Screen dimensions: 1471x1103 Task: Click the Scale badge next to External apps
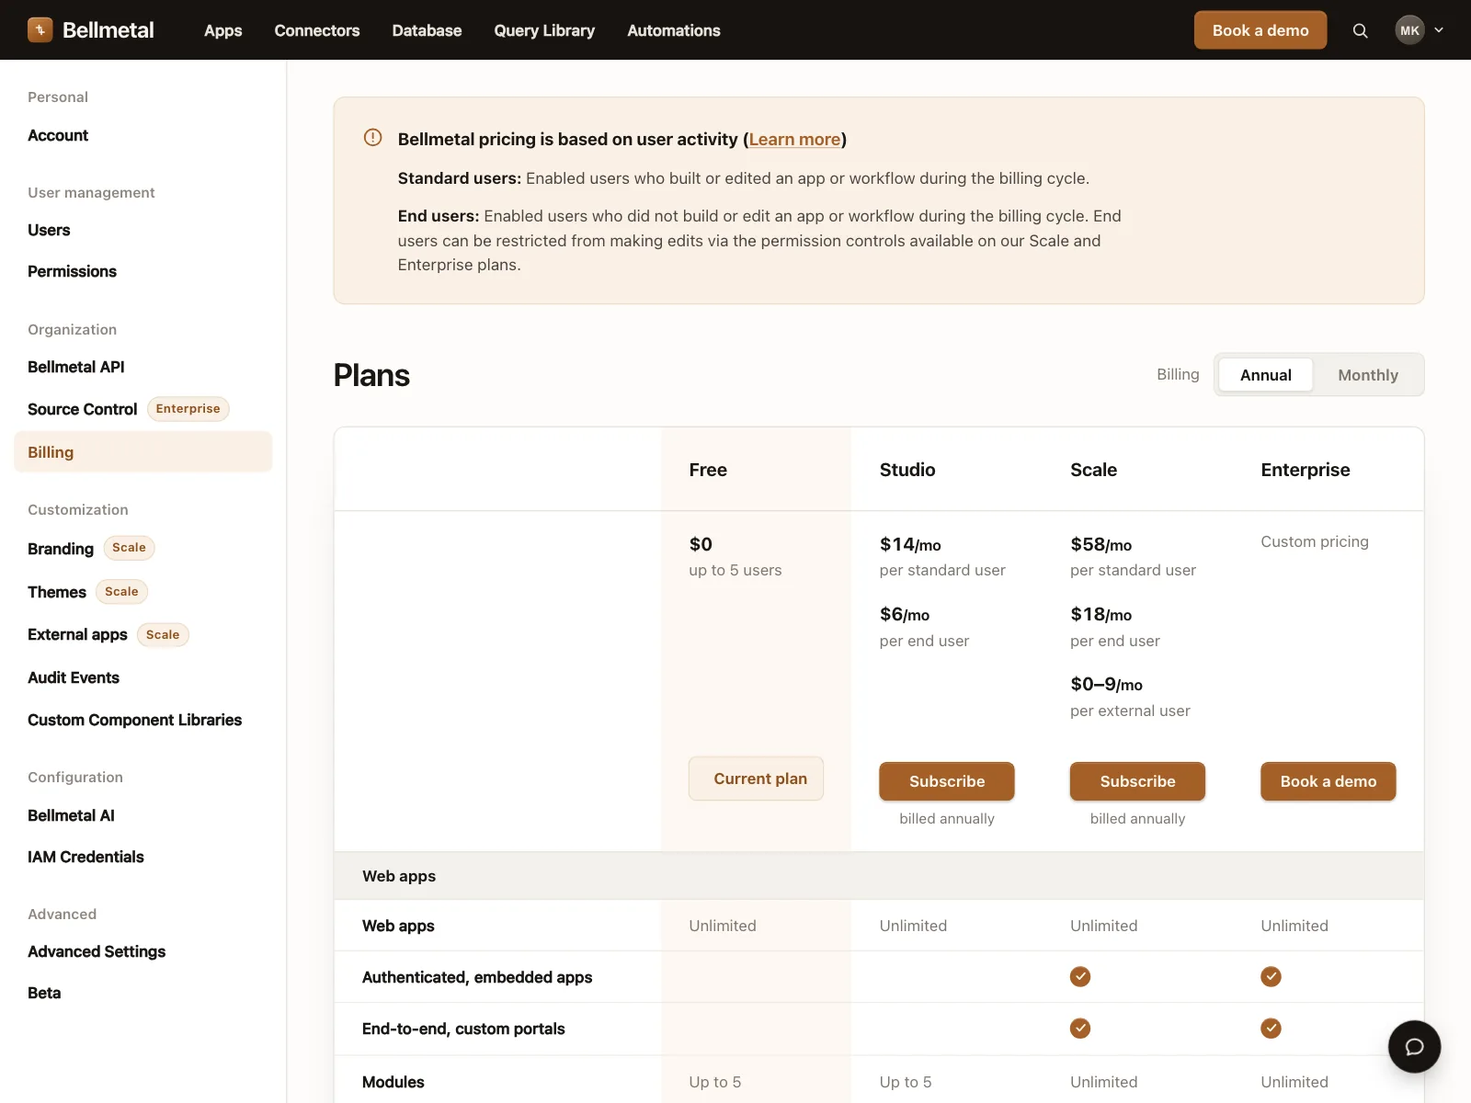tap(163, 635)
